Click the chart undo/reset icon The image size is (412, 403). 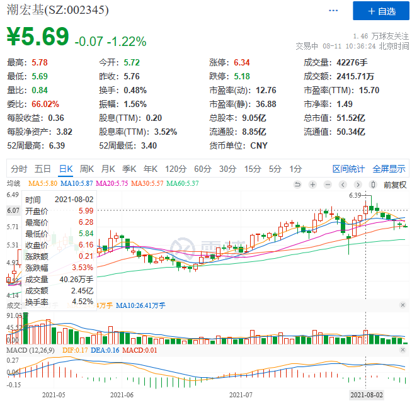(x=297, y=184)
